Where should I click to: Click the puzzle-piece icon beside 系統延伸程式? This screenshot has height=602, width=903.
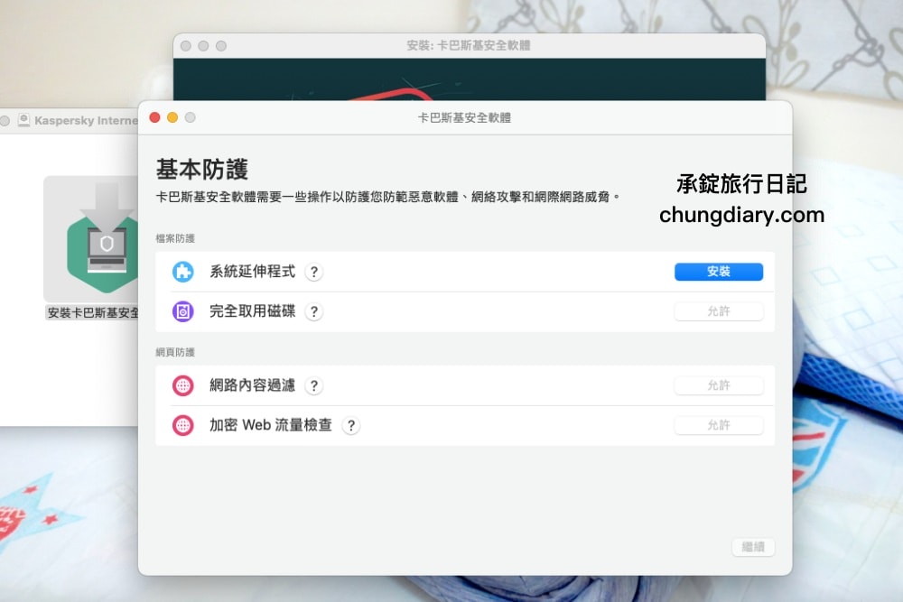click(x=184, y=271)
